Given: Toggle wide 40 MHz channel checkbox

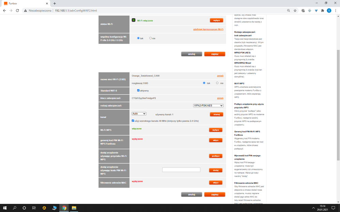Looking at the screenshot, I should (x=133, y=121).
